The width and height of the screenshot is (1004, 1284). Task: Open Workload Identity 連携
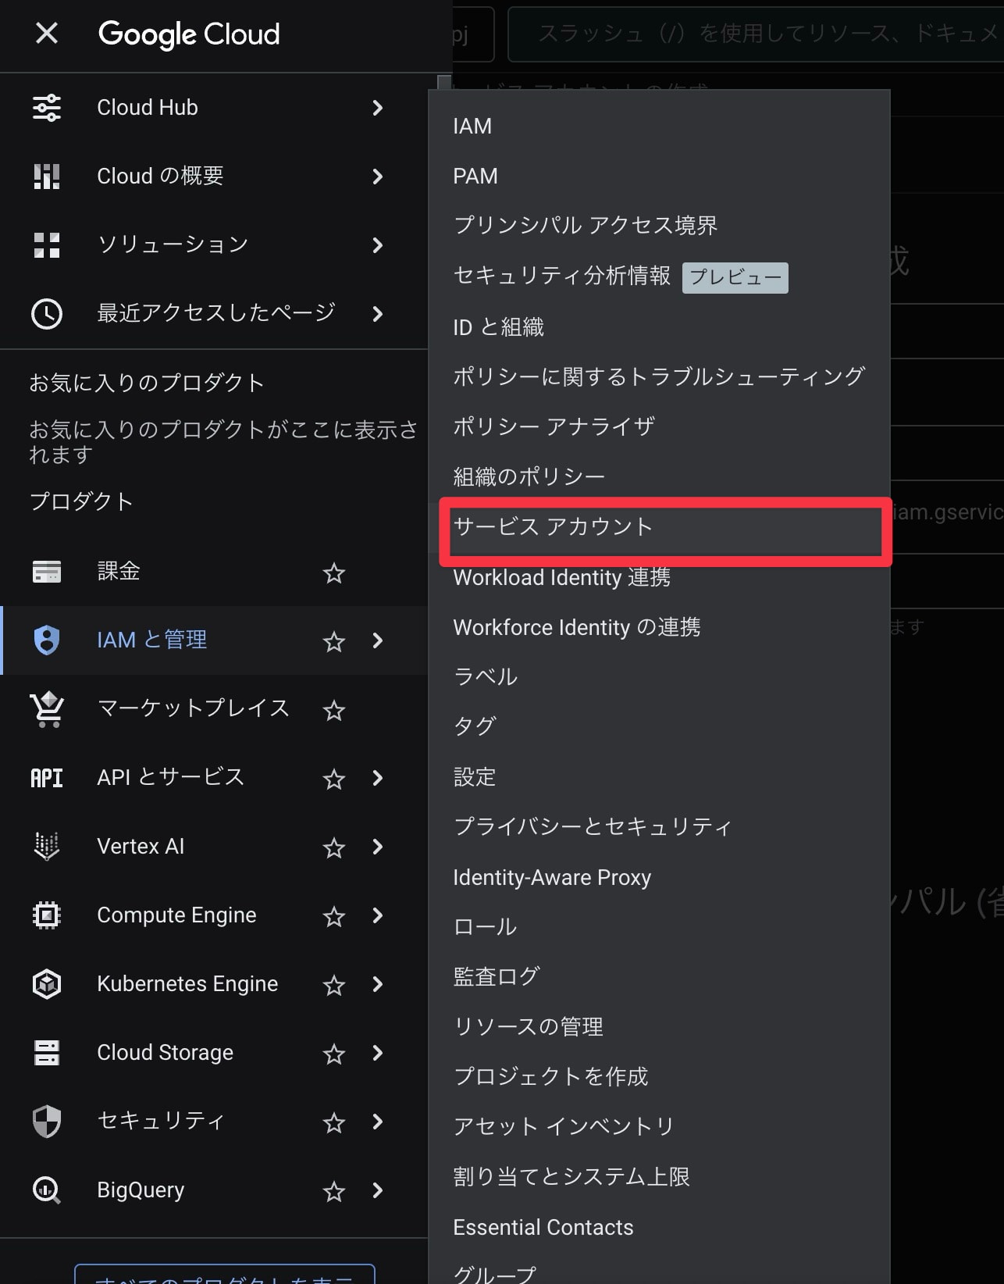click(x=659, y=577)
